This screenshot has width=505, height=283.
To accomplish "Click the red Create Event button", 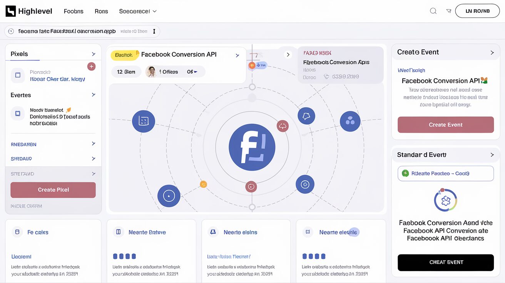I will 446,125.
